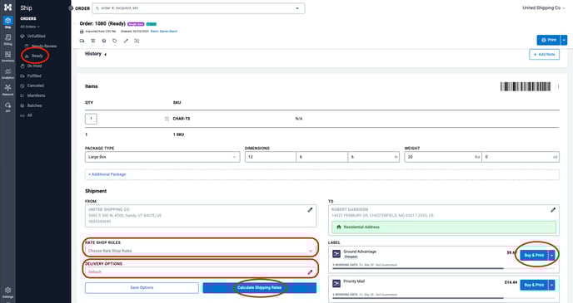Click Calculate Shipping Rates button

[x=260, y=288]
